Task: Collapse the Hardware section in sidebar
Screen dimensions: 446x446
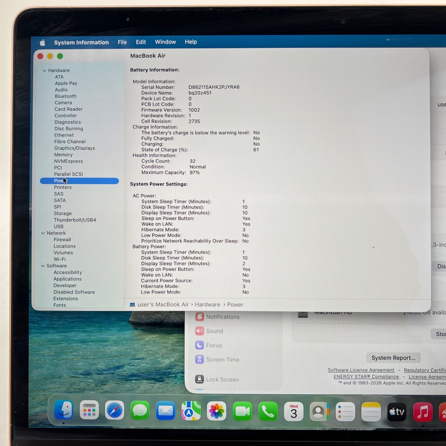Action: click(44, 70)
